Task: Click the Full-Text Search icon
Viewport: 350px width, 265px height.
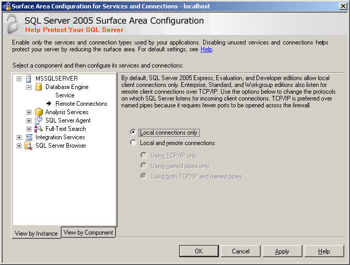Action: pos(39,129)
